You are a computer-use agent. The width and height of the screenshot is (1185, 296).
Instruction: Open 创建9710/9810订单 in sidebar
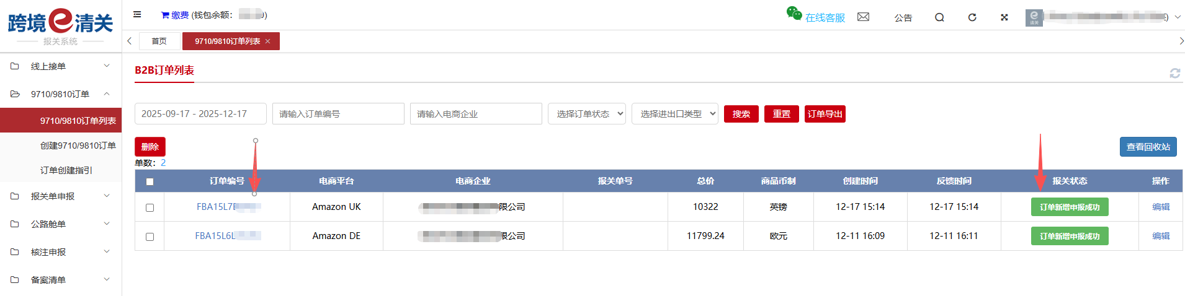click(x=78, y=146)
